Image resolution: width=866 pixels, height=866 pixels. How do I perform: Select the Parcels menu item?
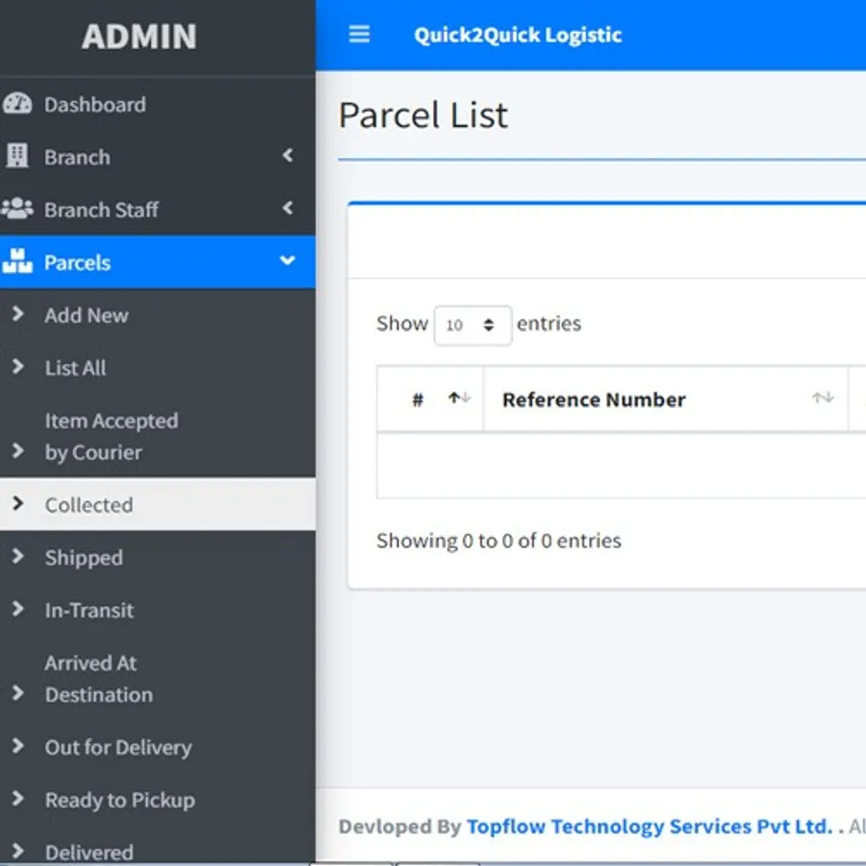click(158, 262)
